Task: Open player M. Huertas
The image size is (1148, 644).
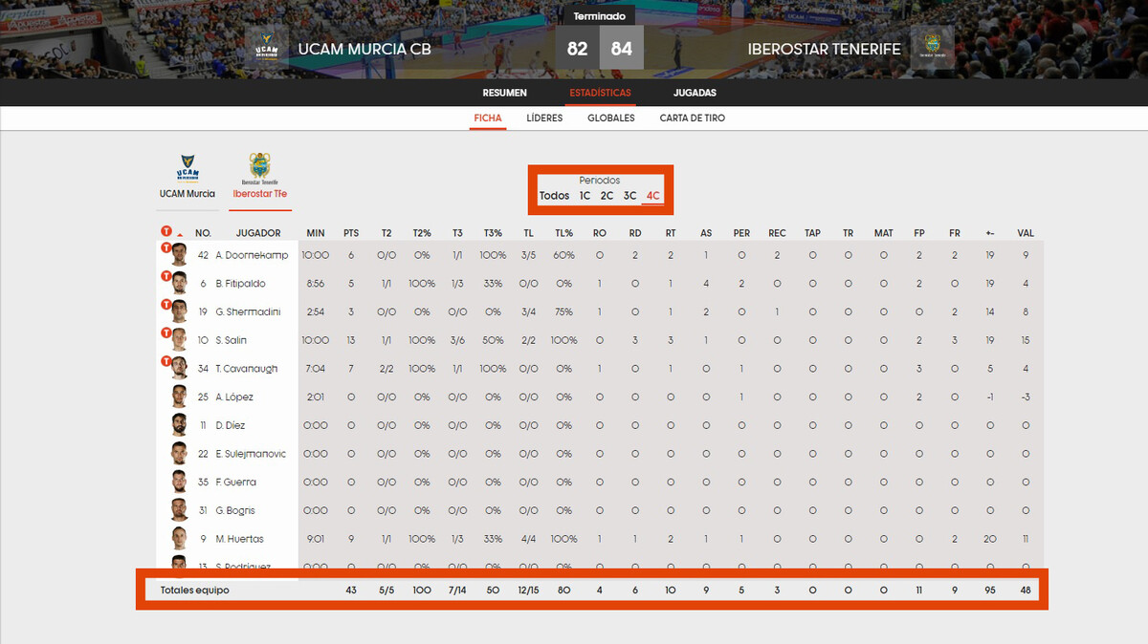Action: [239, 539]
